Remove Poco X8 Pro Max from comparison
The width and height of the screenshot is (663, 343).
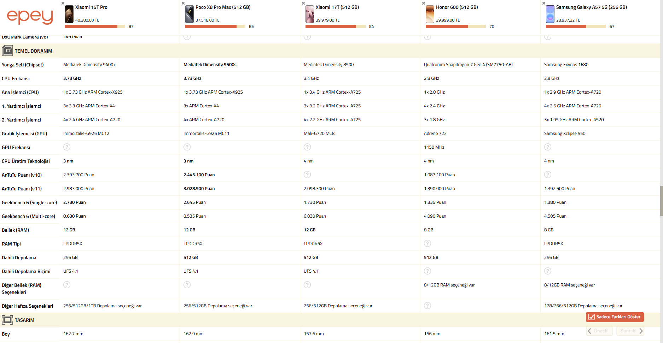tap(183, 3)
